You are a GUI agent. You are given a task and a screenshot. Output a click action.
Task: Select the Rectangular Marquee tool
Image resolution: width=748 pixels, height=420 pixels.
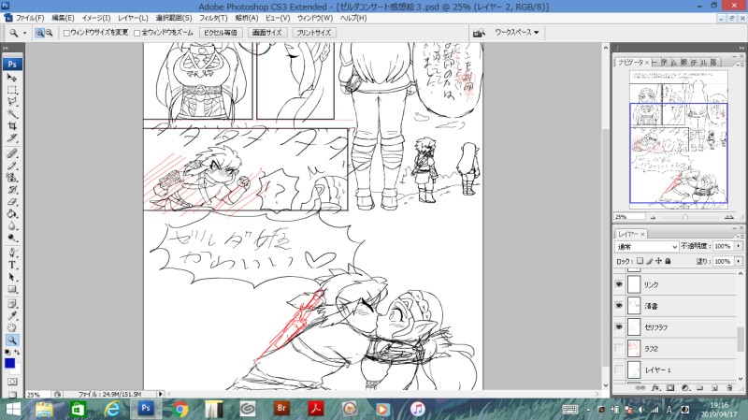tap(12, 90)
